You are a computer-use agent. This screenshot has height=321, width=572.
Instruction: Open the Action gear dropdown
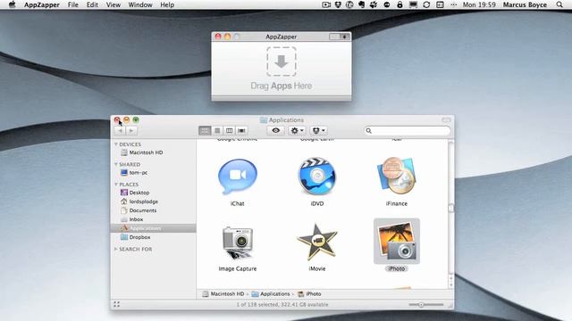[297, 130]
